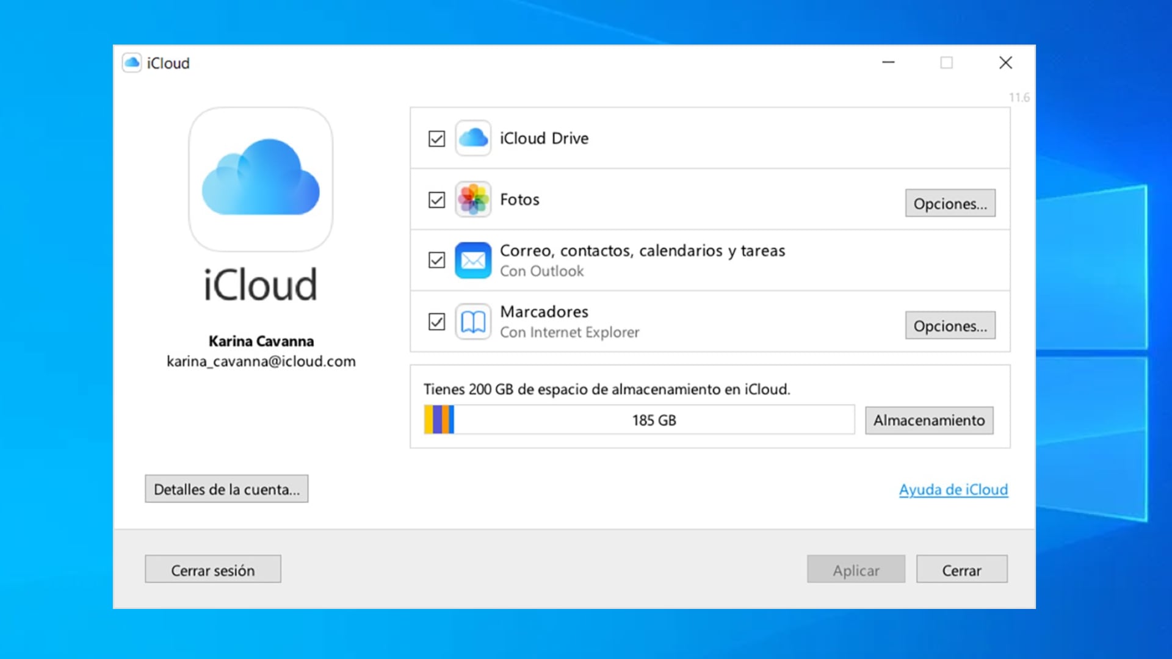Click the email karina_cavanna@icloud.com
This screenshot has height=659, width=1172.
click(x=261, y=361)
